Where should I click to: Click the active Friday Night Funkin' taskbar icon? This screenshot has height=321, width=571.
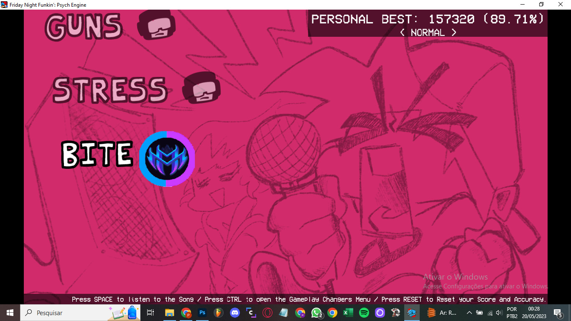(412, 313)
